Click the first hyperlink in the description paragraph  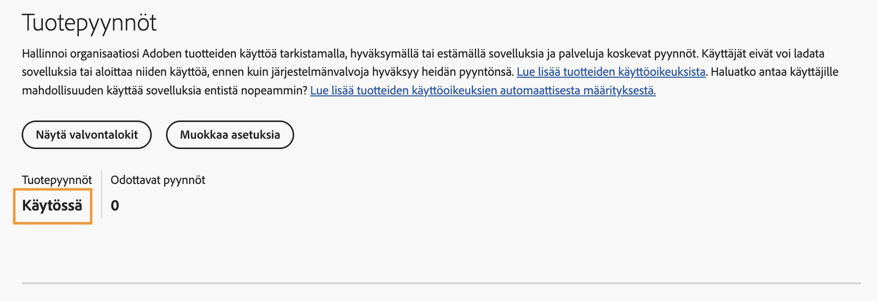611,71
